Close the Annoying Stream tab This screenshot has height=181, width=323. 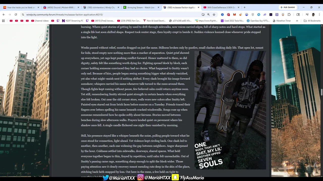point(158,8)
